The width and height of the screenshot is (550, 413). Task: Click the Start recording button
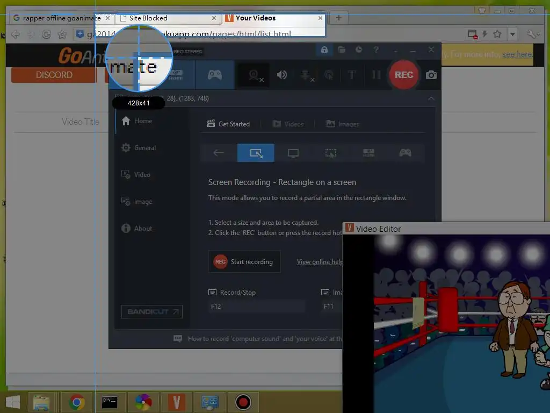pyautogui.click(x=244, y=262)
